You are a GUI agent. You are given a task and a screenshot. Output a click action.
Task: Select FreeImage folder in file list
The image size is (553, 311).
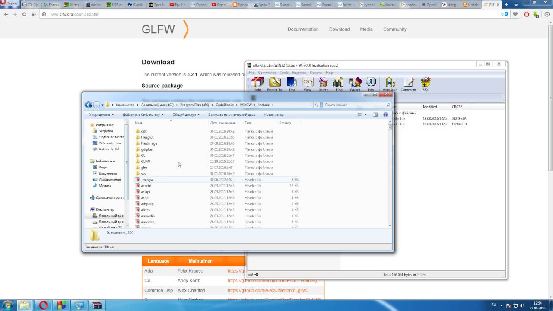pyautogui.click(x=149, y=143)
